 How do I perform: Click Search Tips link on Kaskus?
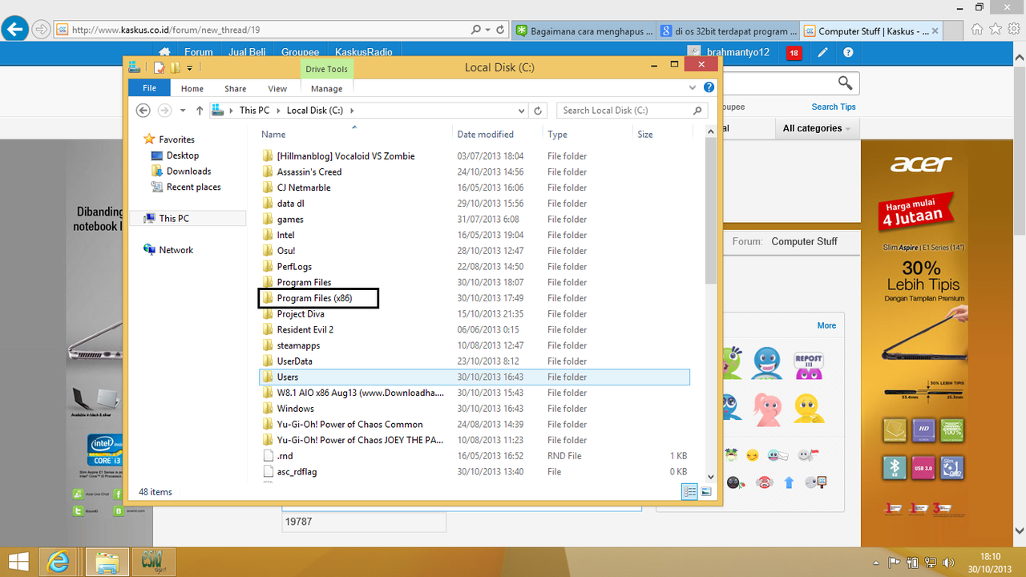(x=834, y=107)
